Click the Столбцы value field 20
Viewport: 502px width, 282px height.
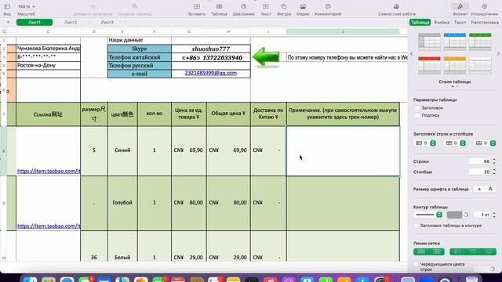pos(479,172)
